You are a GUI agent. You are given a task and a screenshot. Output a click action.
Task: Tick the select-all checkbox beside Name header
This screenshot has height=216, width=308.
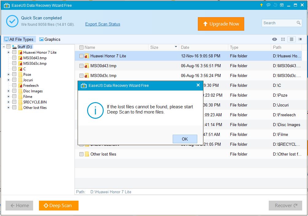pos(81,47)
